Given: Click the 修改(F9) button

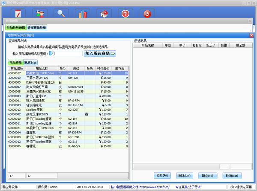Looking at the screenshot, I should [162, 176].
